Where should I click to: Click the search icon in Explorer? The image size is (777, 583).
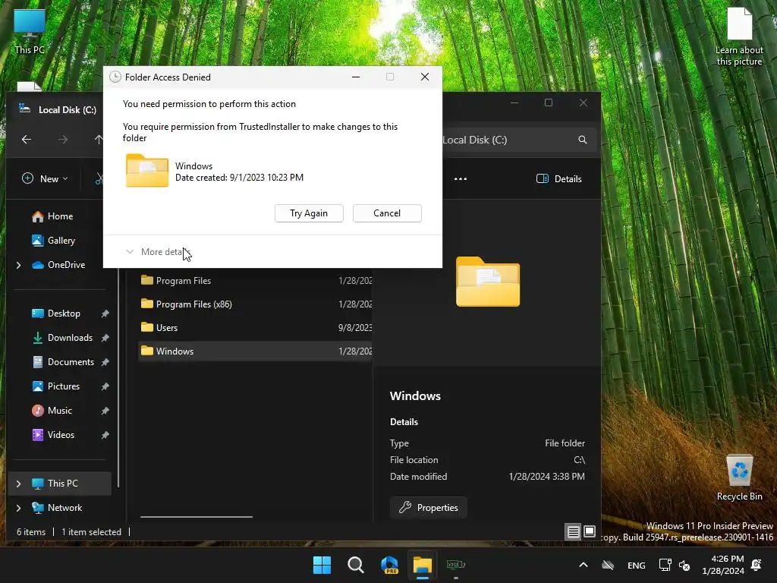tap(583, 140)
